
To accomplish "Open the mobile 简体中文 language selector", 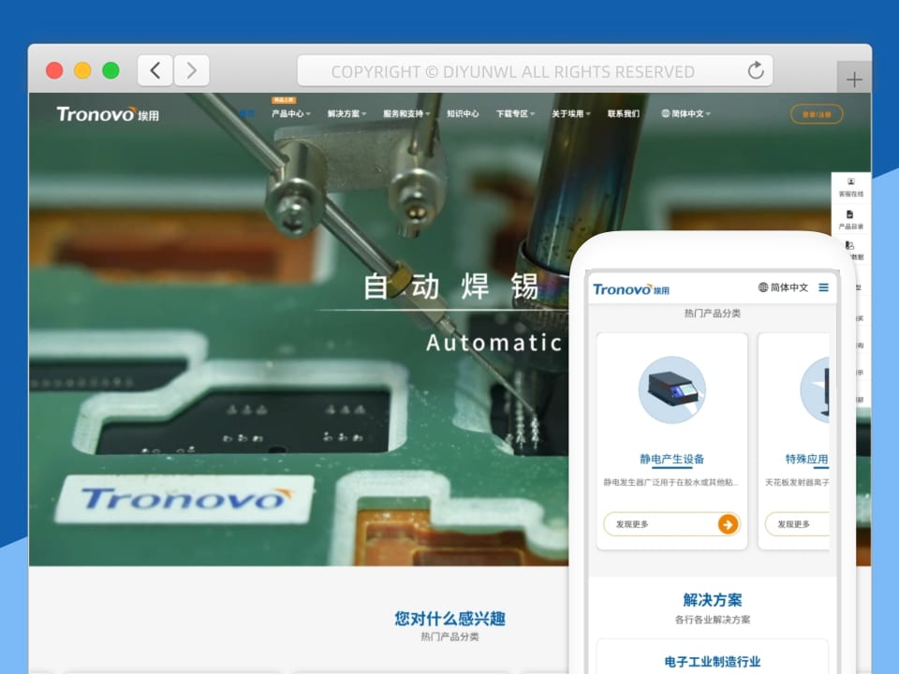I will [x=783, y=287].
